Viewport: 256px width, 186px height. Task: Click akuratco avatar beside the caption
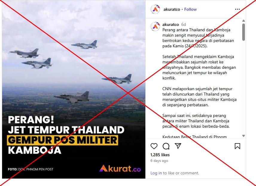click(155, 26)
